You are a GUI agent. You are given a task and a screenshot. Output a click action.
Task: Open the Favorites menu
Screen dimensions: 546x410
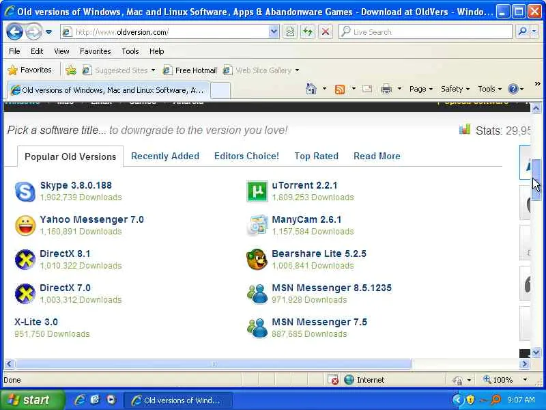[95, 51]
